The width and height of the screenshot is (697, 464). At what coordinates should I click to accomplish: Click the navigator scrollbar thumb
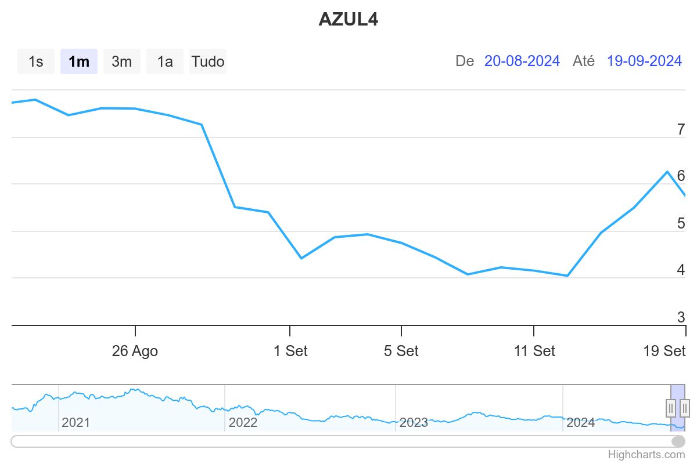[678, 441]
